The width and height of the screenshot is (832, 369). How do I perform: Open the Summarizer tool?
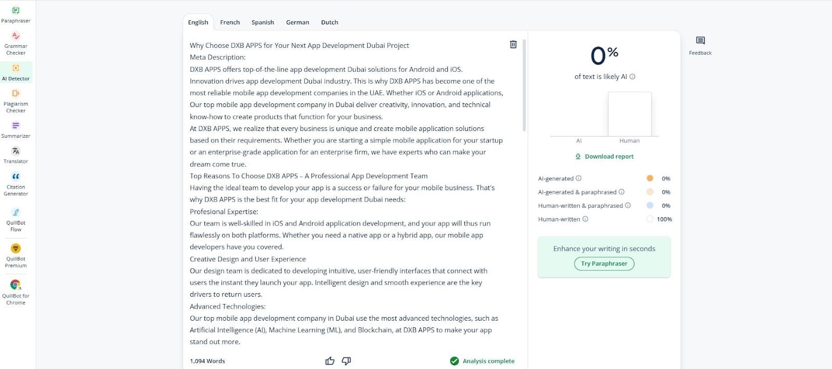pos(16,129)
